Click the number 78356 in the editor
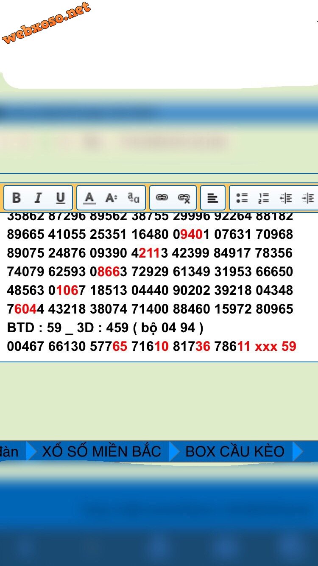The width and height of the screenshot is (318, 566). pyautogui.click(x=274, y=253)
